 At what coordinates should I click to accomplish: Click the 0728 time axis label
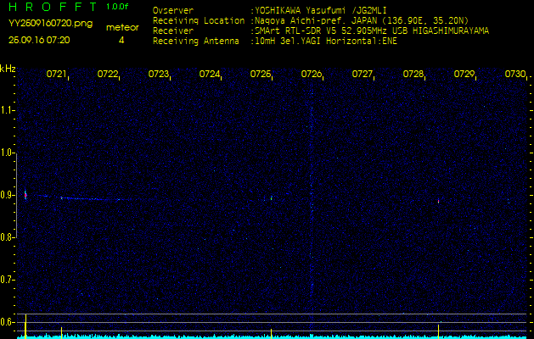coord(413,74)
